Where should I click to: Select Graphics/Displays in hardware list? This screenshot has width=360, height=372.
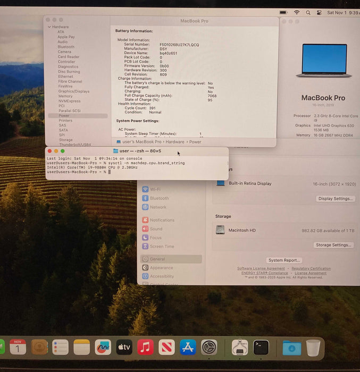pyautogui.click(x=74, y=91)
